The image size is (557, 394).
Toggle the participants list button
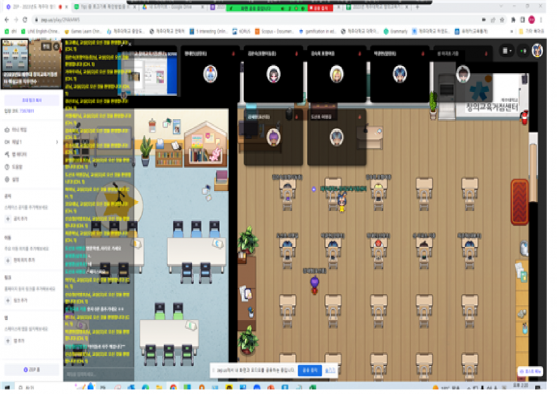[523, 51]
